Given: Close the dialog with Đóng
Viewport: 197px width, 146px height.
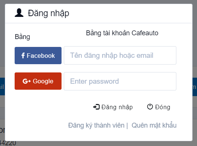Looking at the screenshot, I should [162, 107].
